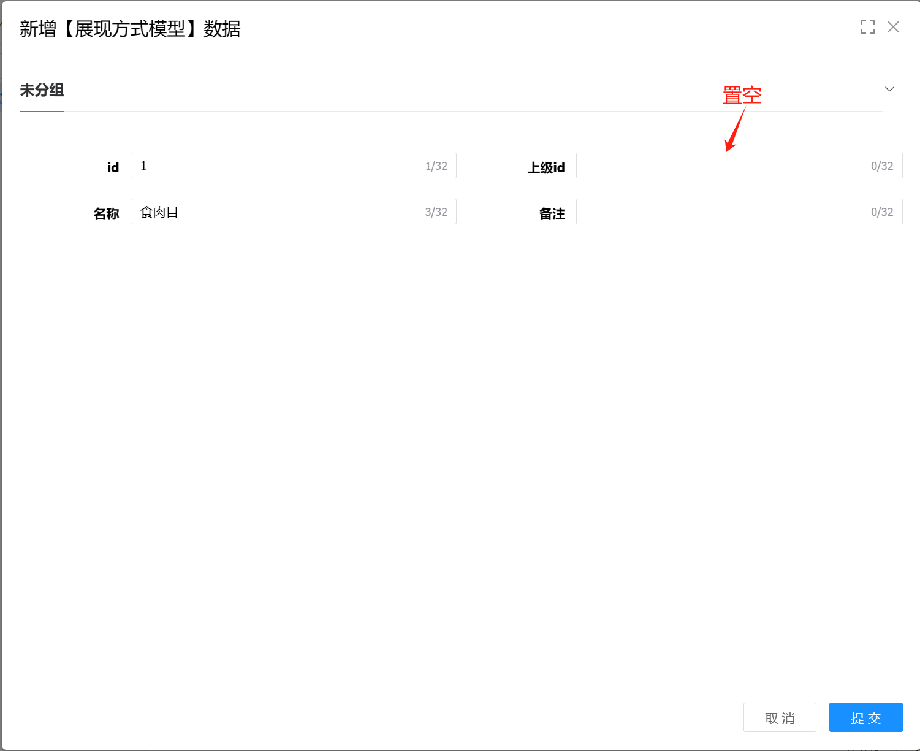The image size is (920, 751).
Task: Click the 备注 label
Action: coord(552,214)
